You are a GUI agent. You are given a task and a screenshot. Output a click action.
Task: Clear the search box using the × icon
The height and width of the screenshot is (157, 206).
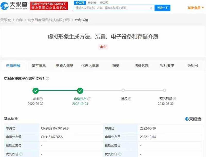(151, 8)
